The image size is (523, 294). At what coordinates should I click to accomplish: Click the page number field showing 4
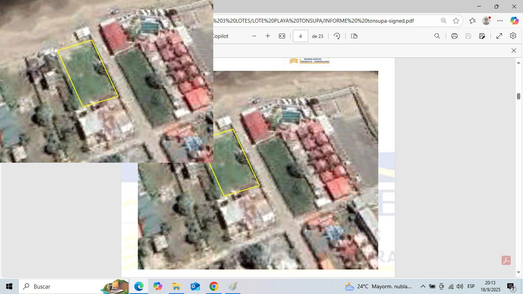[301, 36]
